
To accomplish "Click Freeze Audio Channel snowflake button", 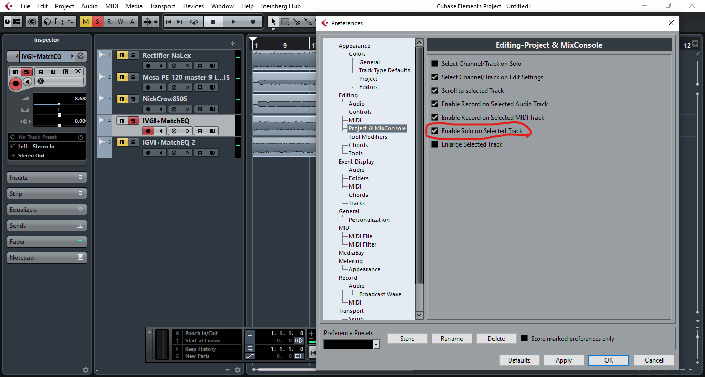I will click(x=41, y=82).
